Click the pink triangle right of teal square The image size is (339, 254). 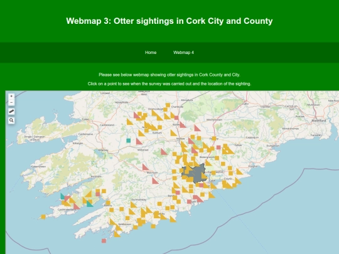(139, 142)
